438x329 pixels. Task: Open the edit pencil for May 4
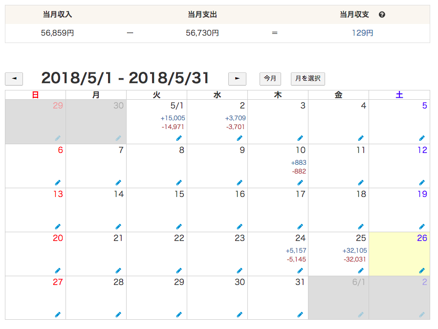point(361,138)
